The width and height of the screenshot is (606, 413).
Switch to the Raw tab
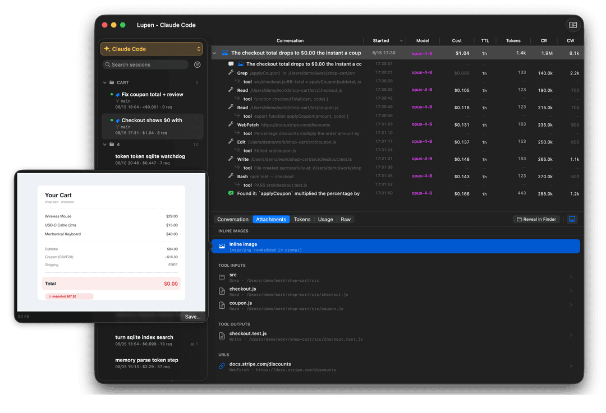coord(346,219)
